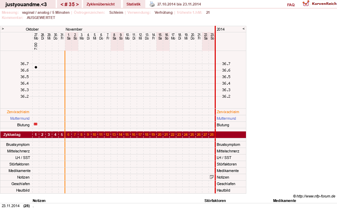Viewport: 337px width, 214px height.
Task: Click the date header 27. Mo
Action: pyautogui.click(x=36, y=36)
